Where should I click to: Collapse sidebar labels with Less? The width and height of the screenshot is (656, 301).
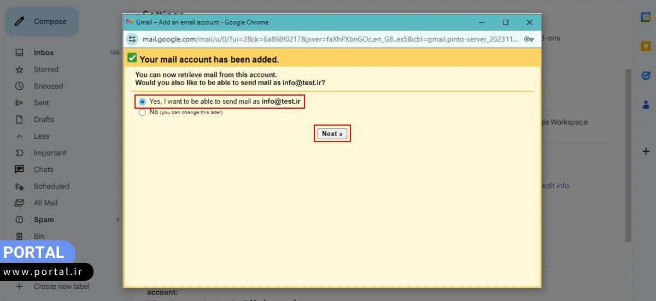(41, 136)
